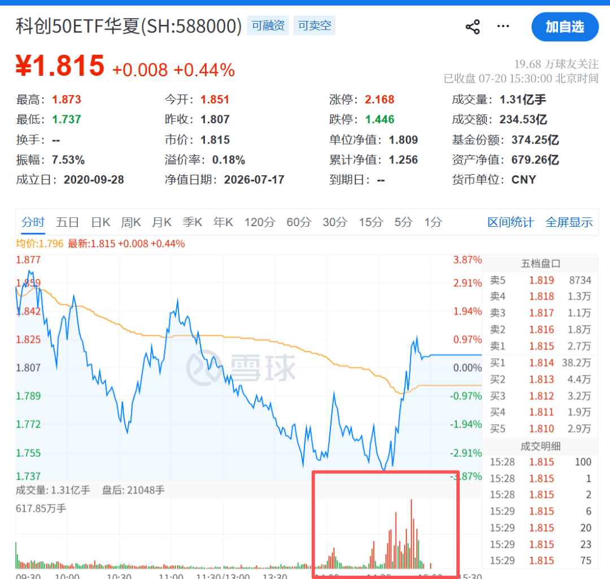Viewport: 610px width, 579px height.
Task: Click the 基金份额 value 374.25亿
Action: (535, 140)
